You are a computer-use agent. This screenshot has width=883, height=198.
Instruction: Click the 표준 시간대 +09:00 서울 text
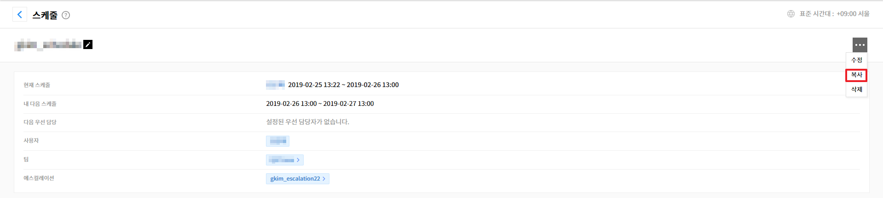coord(834,14)
